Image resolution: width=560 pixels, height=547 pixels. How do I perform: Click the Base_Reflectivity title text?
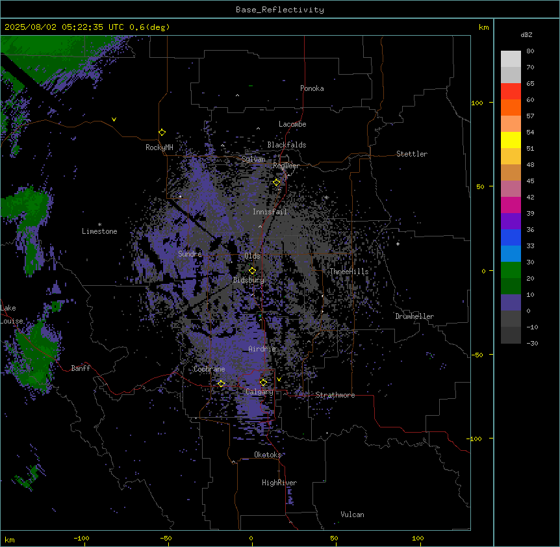(x=280, y=10)
